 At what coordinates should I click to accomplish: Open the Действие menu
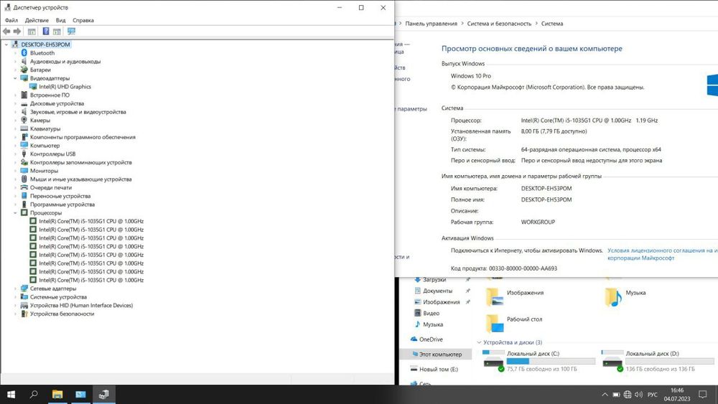pyautogui.click(x=37, y=20)
